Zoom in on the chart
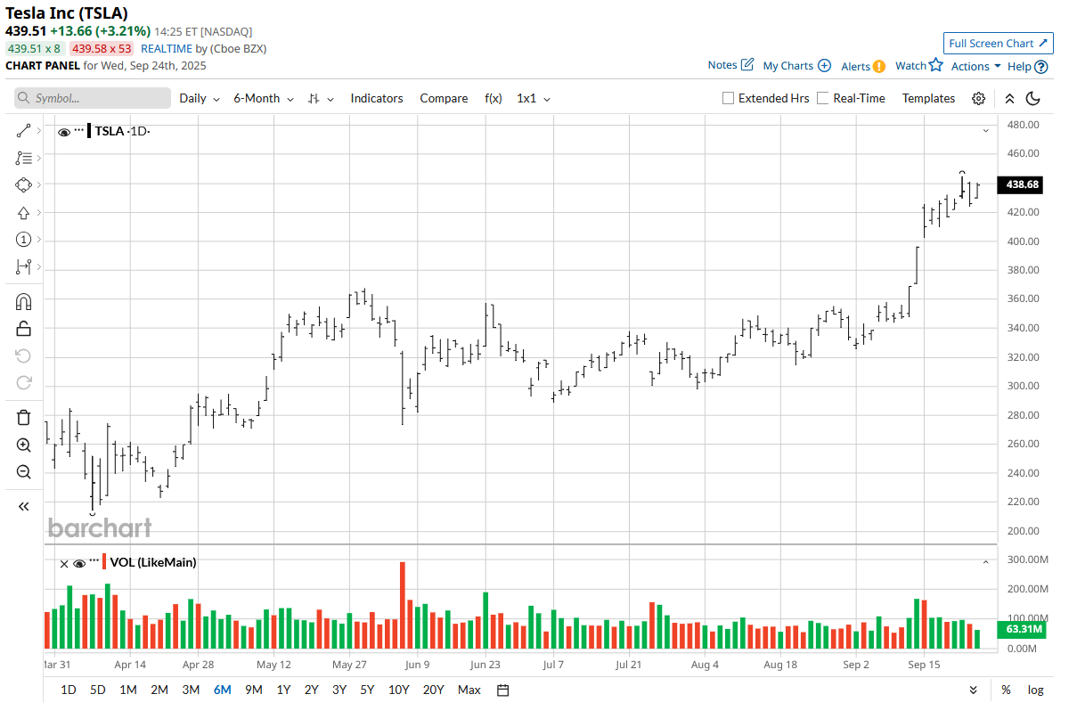Viewport: 1077px width, 727px height. [x=24, y=445]
